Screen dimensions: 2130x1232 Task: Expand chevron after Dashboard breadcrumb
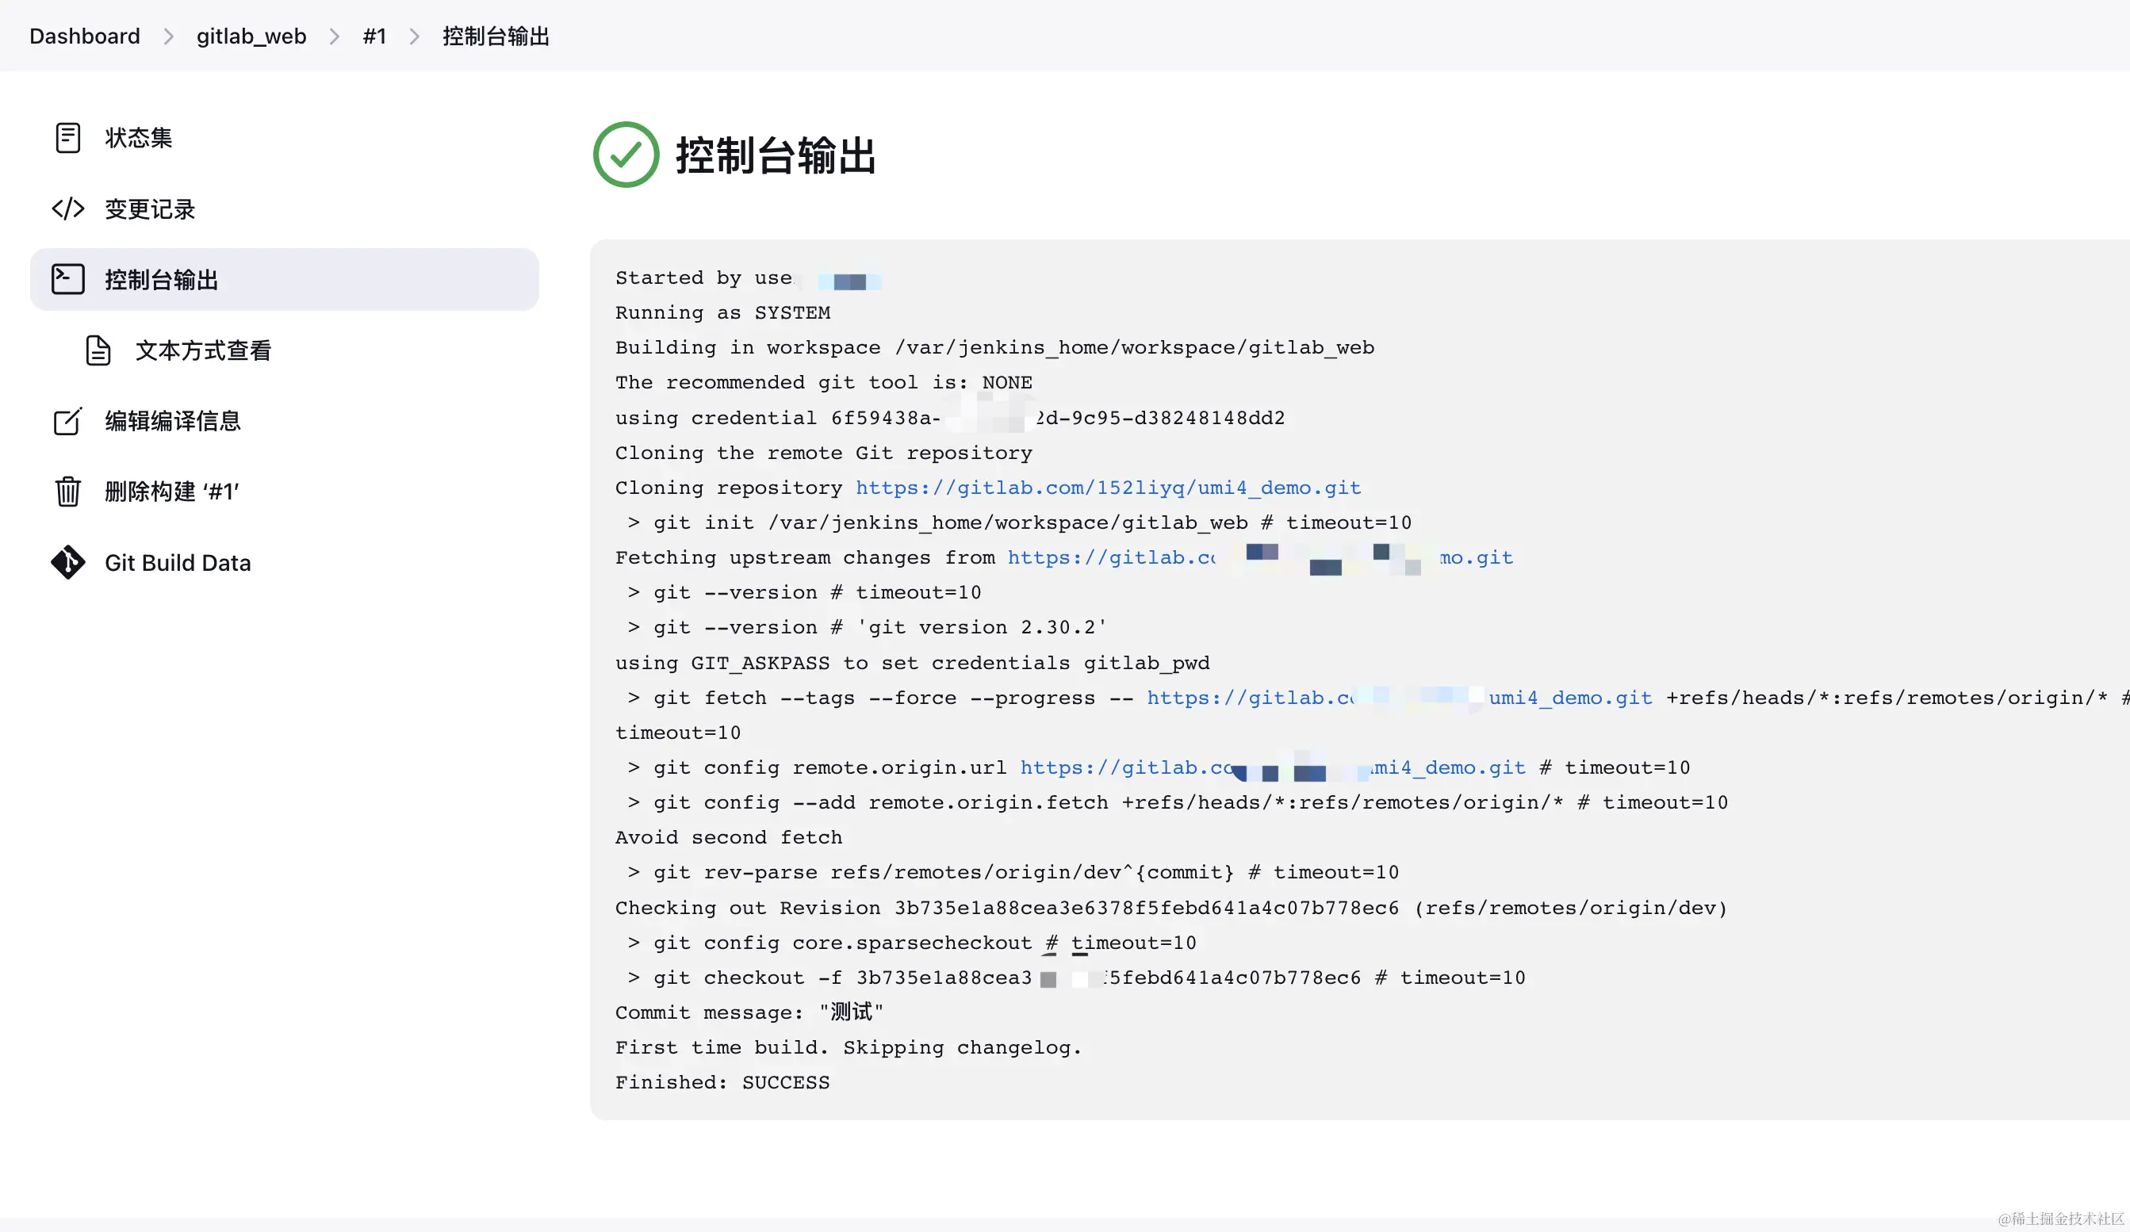click(168, 36)
